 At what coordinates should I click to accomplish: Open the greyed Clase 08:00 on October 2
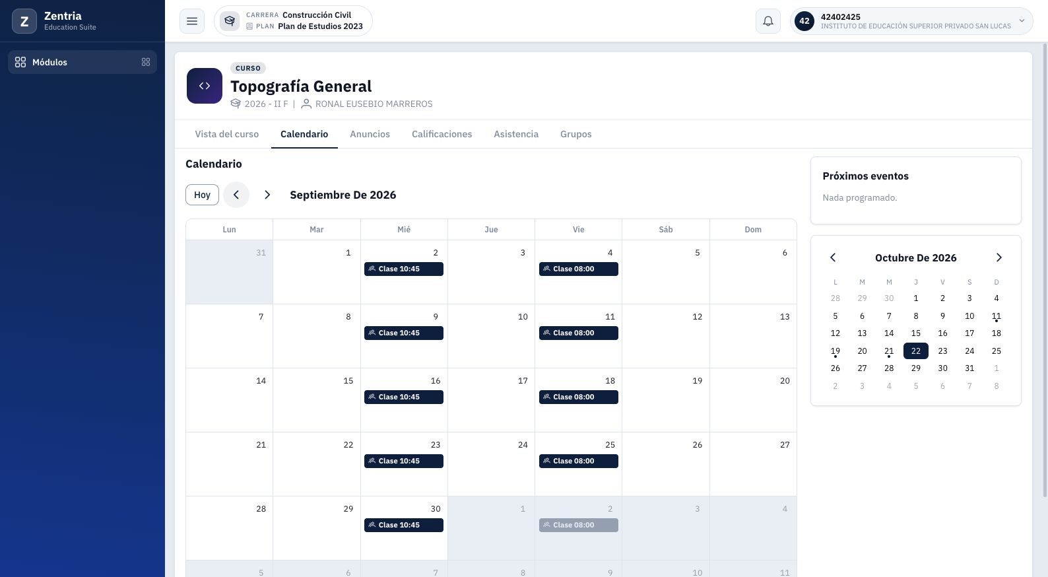[x=578, y=525]
